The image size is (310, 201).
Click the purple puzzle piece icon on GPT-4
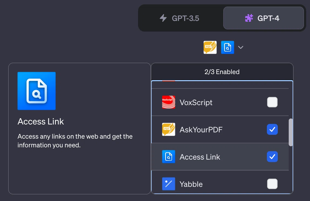(x=249, y=18)
